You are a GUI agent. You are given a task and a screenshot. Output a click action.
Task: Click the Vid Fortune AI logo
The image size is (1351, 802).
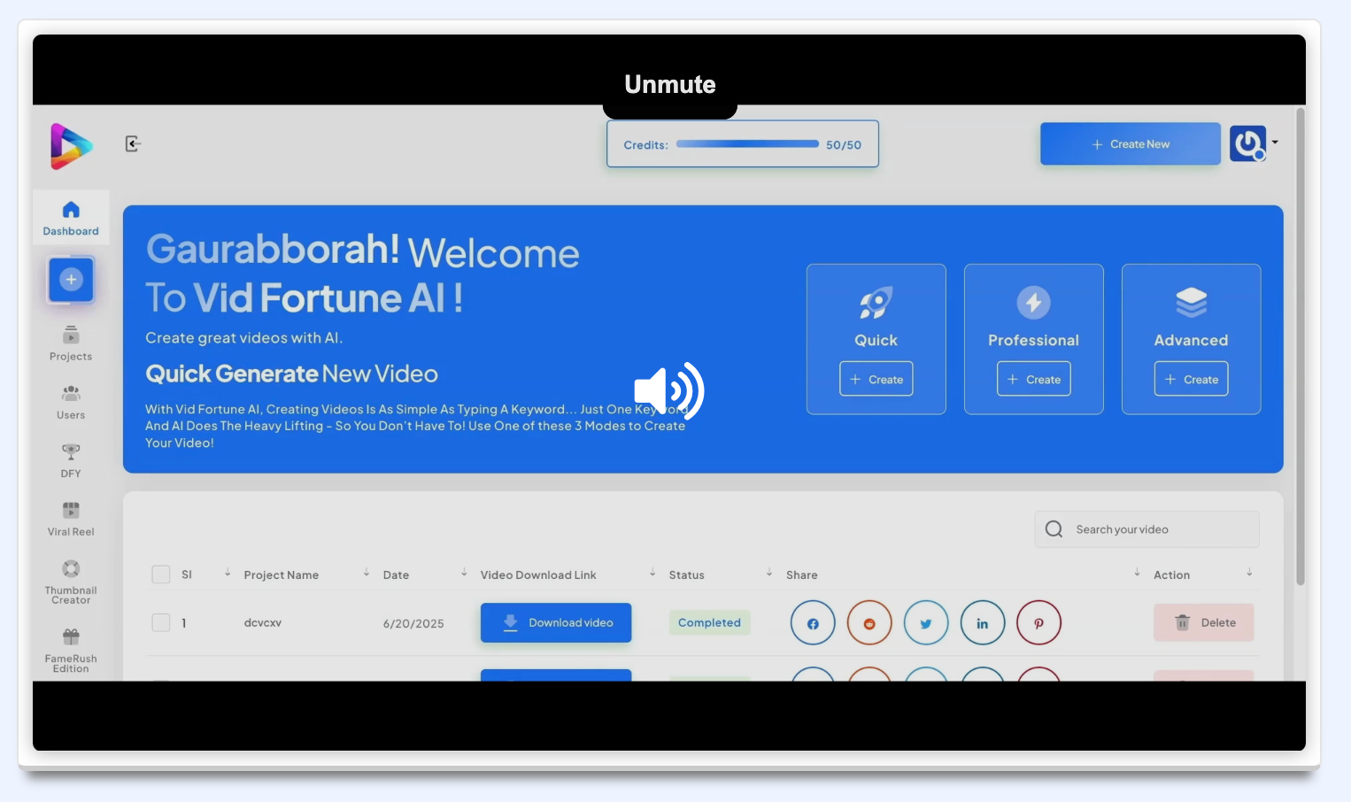[x=71, y=146]
